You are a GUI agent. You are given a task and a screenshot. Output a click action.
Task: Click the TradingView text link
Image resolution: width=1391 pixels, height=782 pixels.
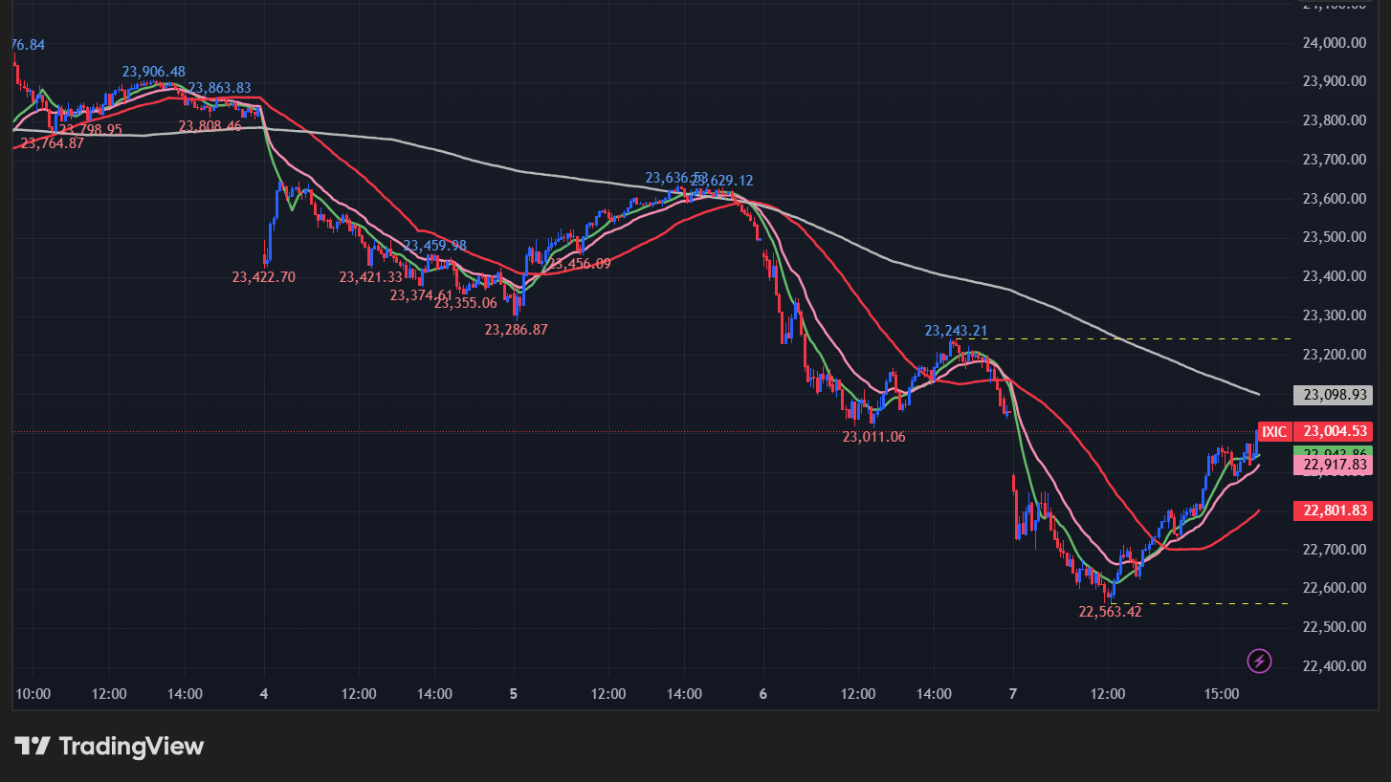(x=131, y=746)
